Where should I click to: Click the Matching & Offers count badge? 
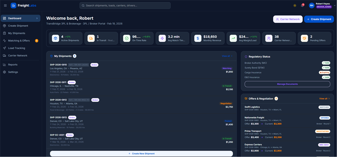(37, 41)
